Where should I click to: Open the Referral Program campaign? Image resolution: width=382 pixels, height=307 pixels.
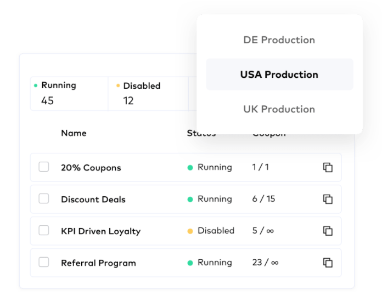(98, 263)
